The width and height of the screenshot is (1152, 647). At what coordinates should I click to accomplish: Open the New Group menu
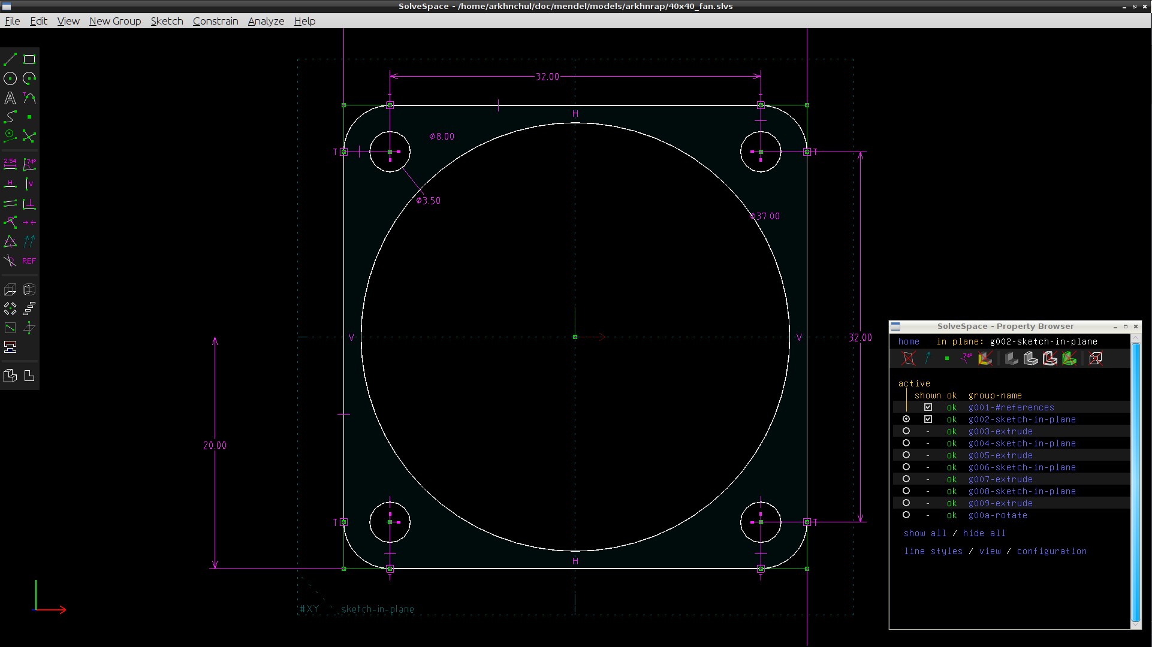[115, 21]
